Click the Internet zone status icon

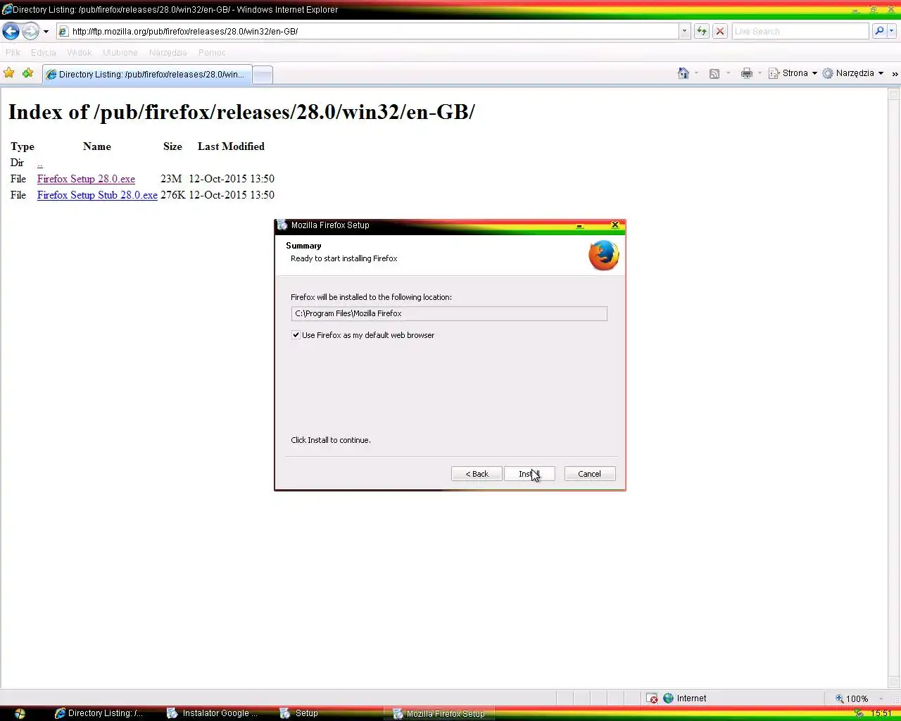tap(669, 698)
